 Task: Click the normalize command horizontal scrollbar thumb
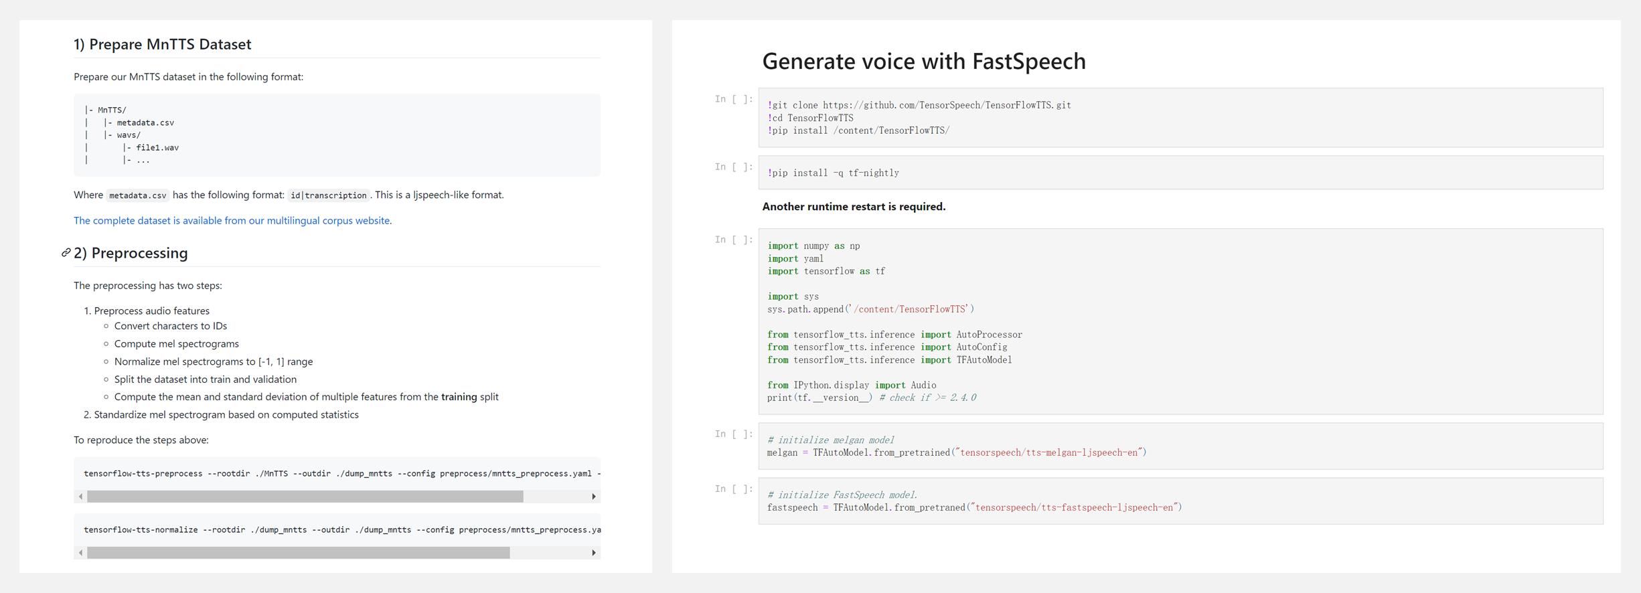tap(298, 553)
